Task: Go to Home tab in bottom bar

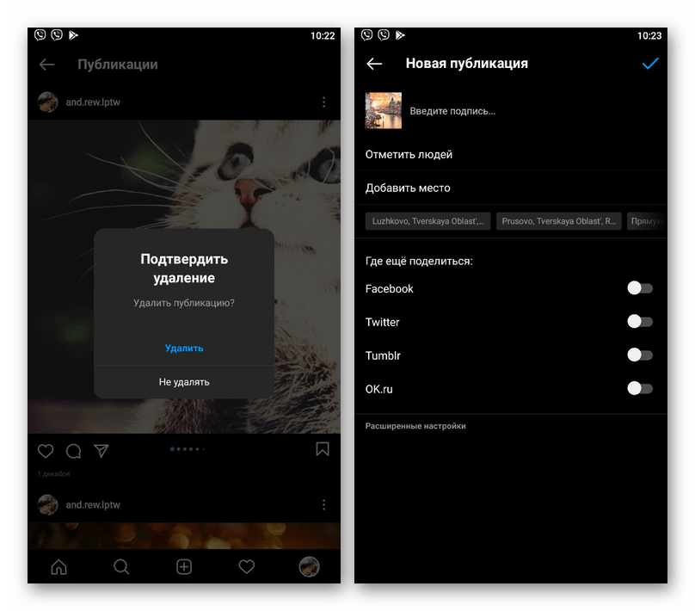Action: [58, 566]
